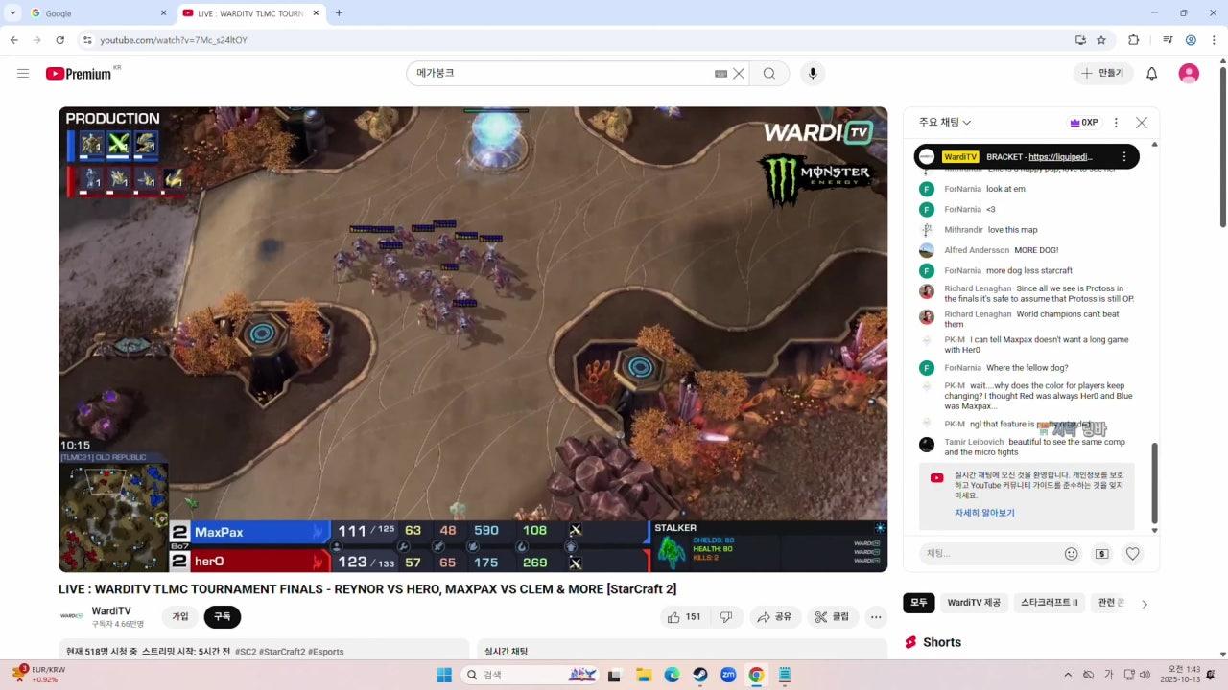Image resolution: width=1228 pixels, height=690 pixels.
Task: Open Zoom from the taskbar
Action: tap(728, 675)
